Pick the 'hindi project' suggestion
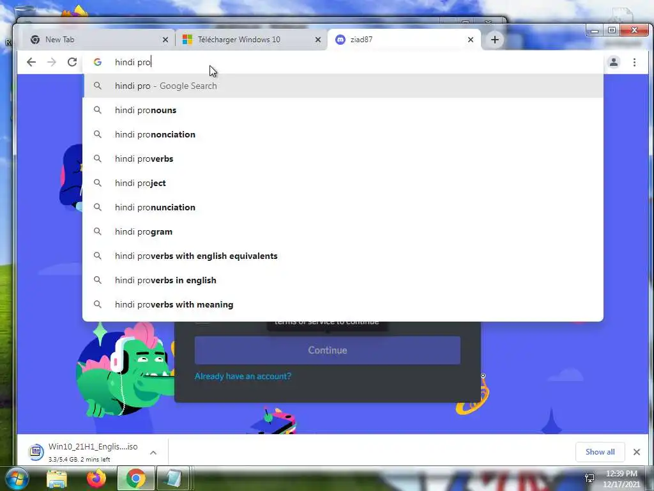This screenshot has height=491, width=654. point(343,183)
